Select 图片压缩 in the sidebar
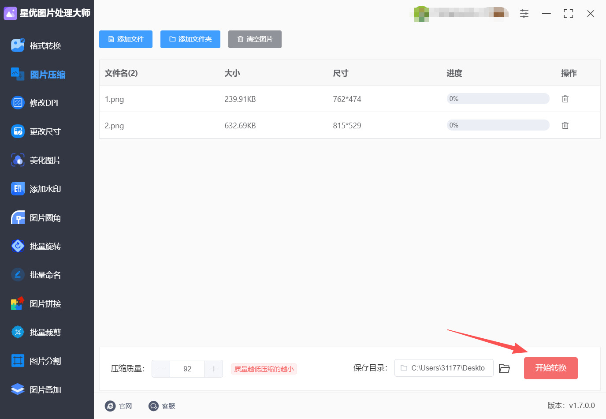This screenshot has height=419, width=606. 38,75
